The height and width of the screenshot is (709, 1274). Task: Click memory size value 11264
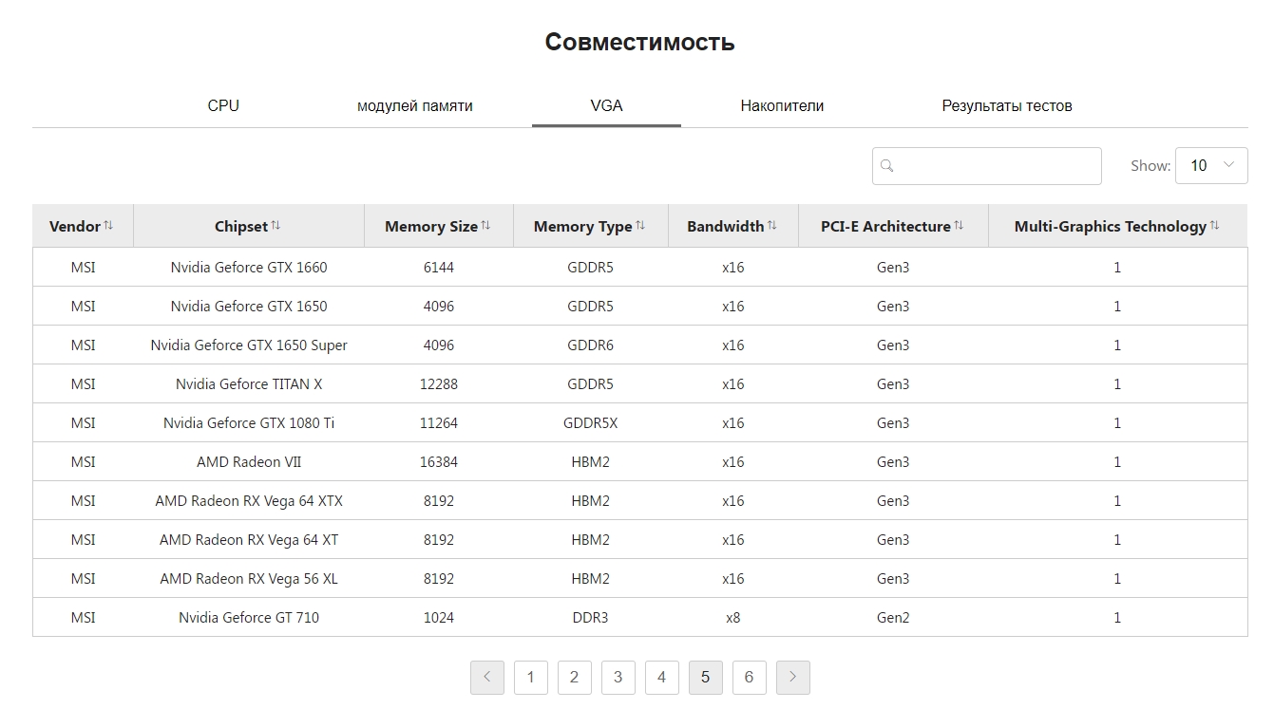pyautogui.click(x=439, y=423)
